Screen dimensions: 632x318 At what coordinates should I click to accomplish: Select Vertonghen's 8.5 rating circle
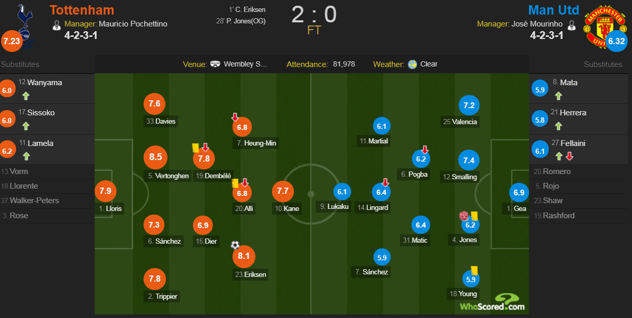point(155,157)
